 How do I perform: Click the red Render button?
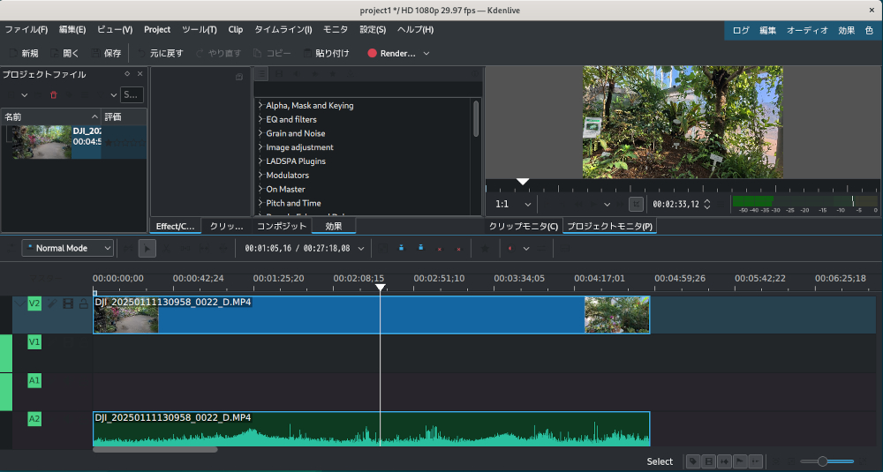pos(391,53)
